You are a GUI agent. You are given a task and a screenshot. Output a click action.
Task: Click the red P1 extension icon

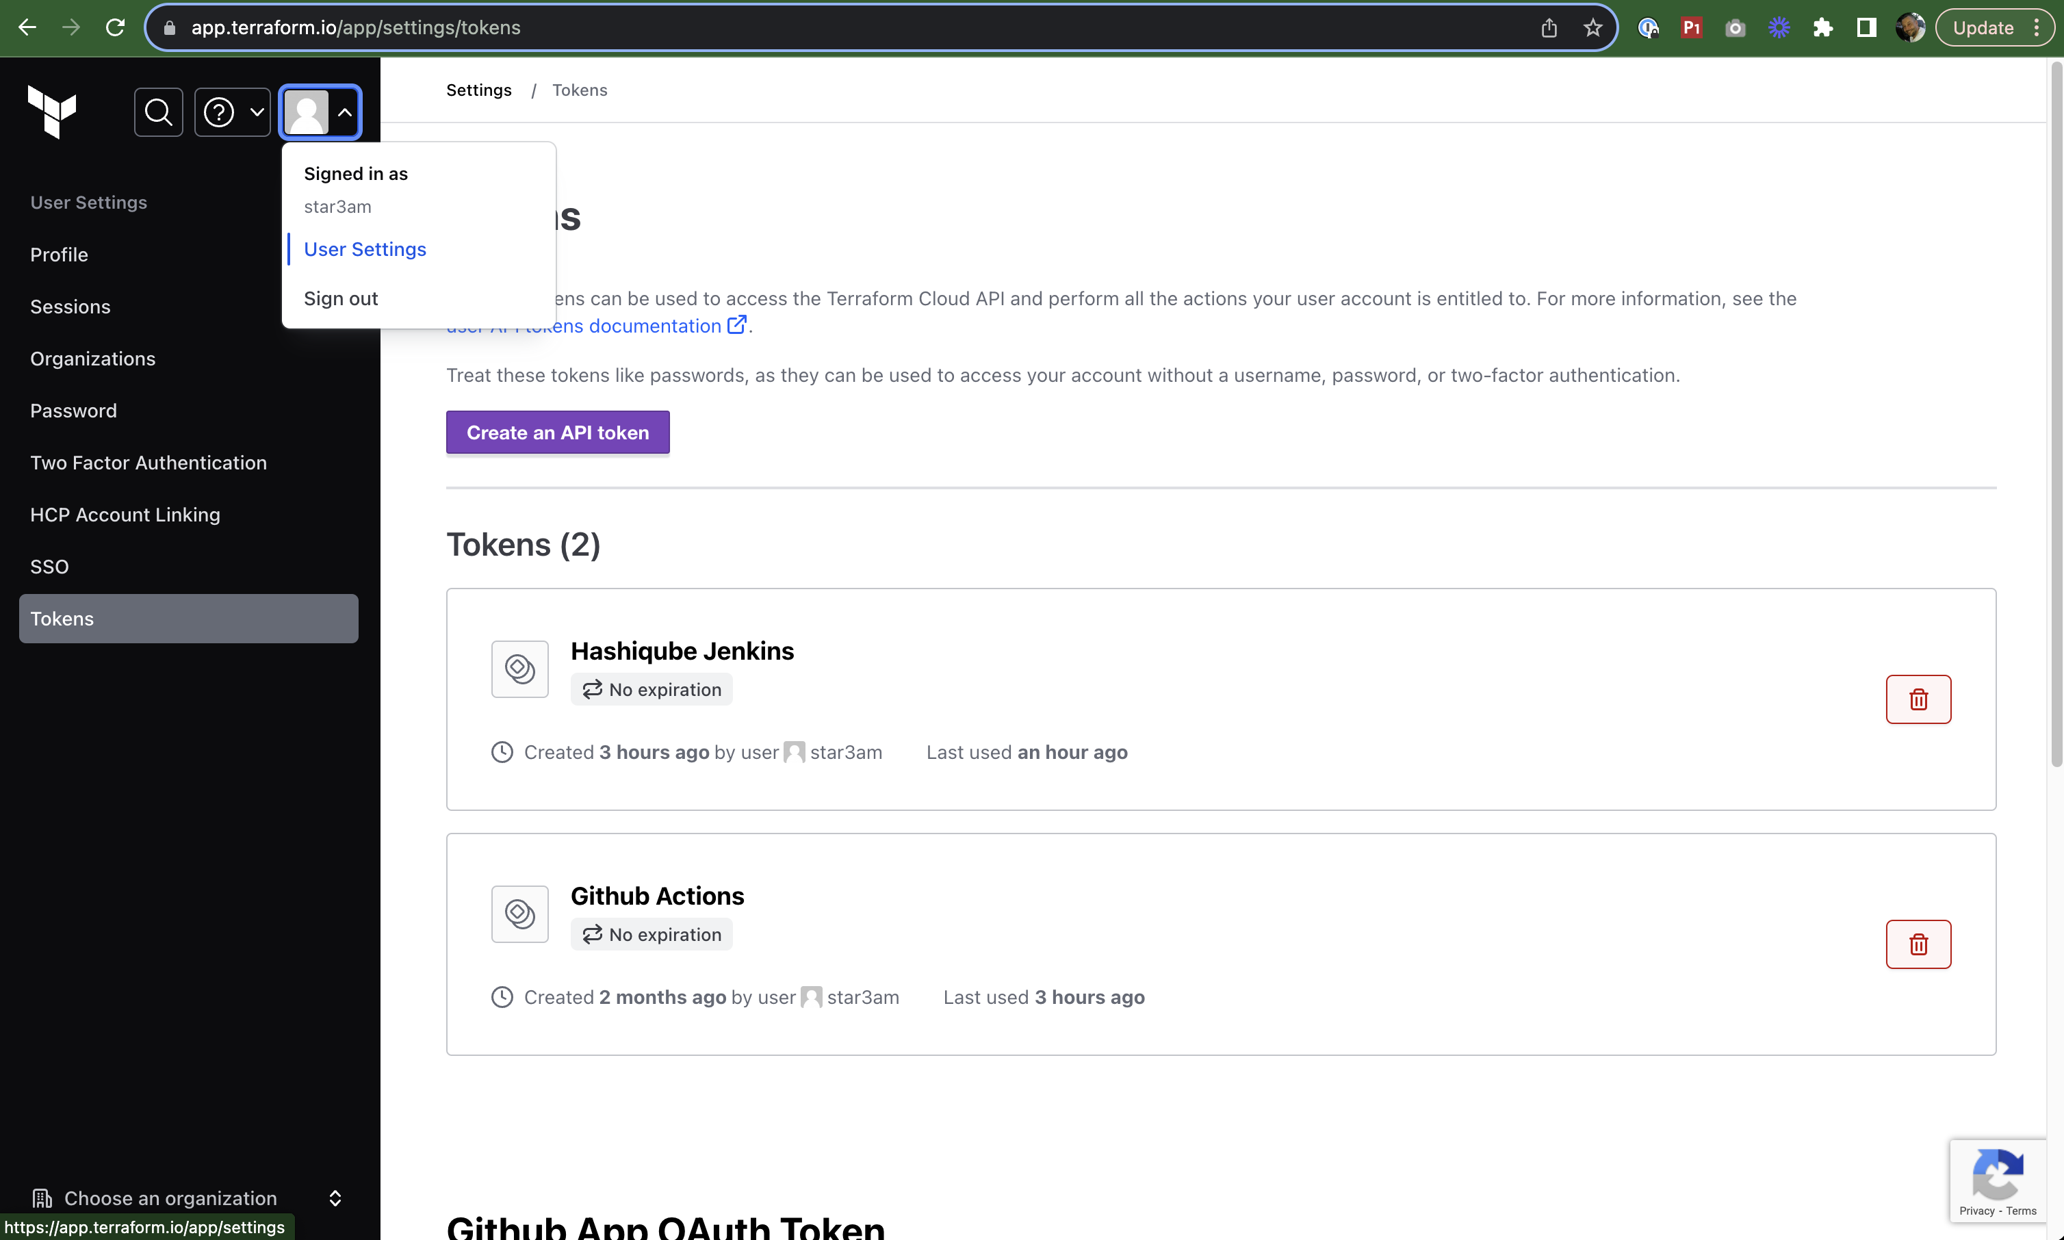point(1691,27)
